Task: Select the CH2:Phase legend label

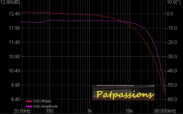Action: (42, 101)
